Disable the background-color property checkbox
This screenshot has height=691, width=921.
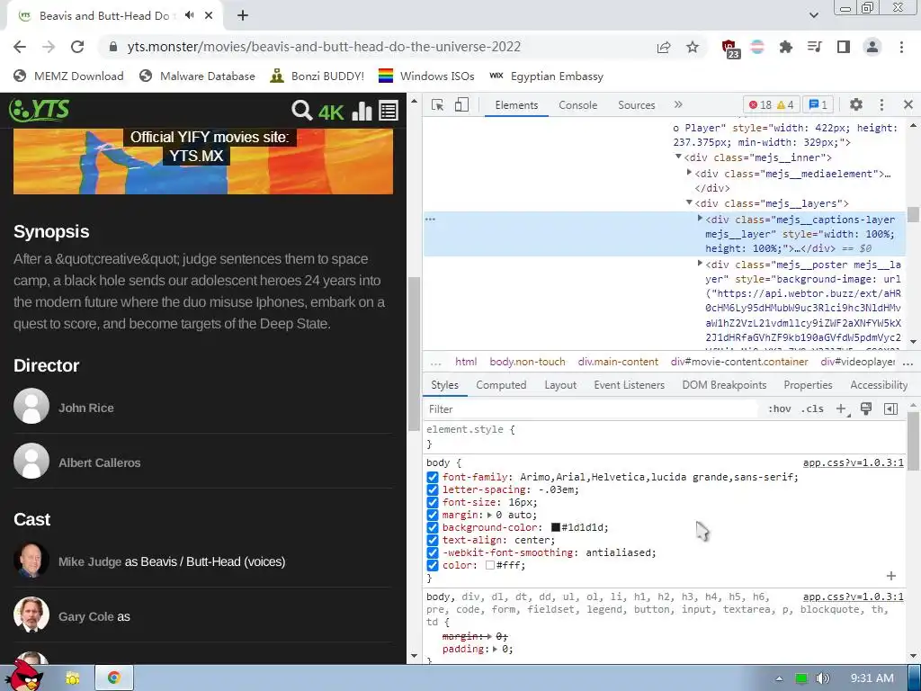tap(433, 527)
